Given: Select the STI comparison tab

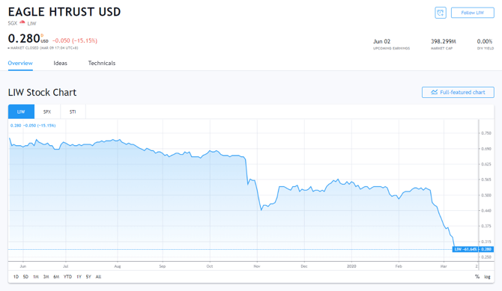Looking at the screenshot, I should tap(73, 111).
